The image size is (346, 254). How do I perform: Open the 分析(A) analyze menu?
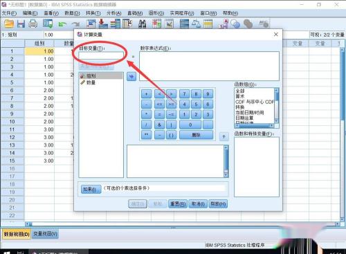pos(113,13)
